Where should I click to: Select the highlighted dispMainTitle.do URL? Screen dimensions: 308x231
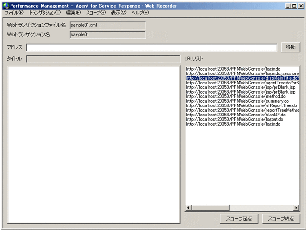pyautogui.click(x=242, y=78)
